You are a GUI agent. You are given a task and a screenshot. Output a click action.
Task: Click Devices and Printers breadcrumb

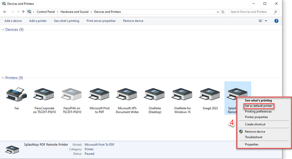(x=108, y=12)
